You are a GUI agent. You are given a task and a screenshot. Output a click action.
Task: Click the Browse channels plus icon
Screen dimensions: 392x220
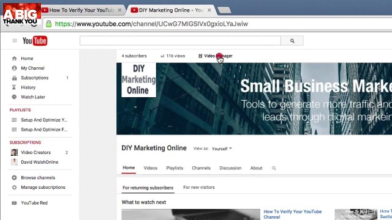14,178
